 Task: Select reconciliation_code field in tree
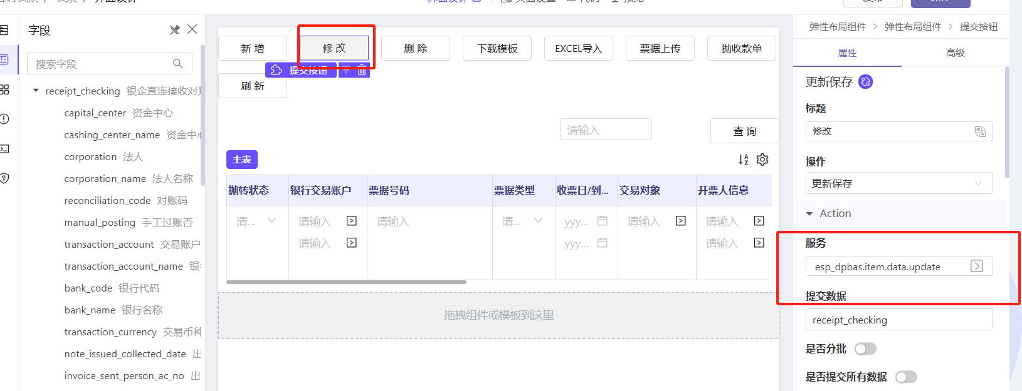tap(126, 200)
